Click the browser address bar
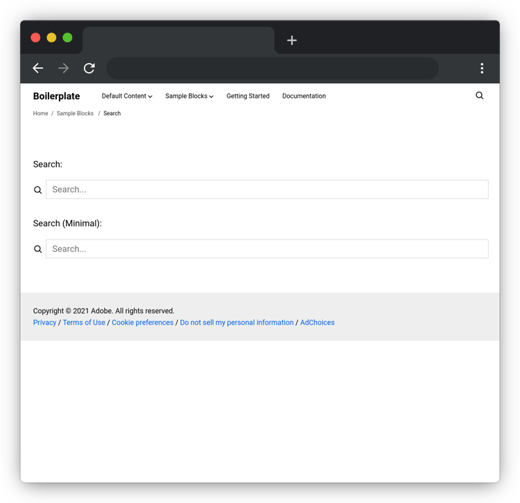520x503 pixels. click(272, 69)
